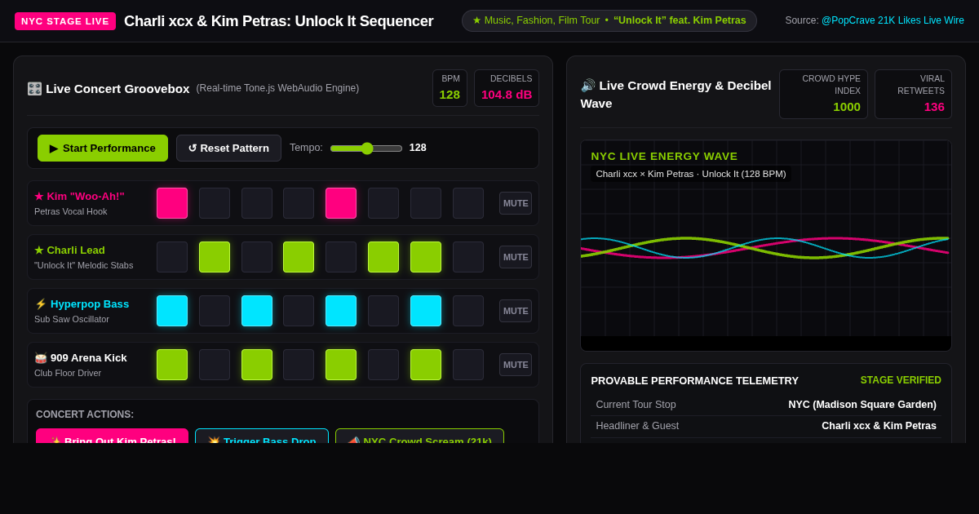Enable step 8 of 909 Arena Kick row
Viewport: 979px width, 514px height.
point(468,365)
